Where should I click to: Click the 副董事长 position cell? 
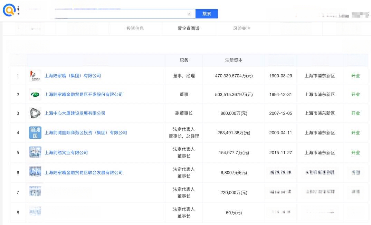tap(184, 113)
